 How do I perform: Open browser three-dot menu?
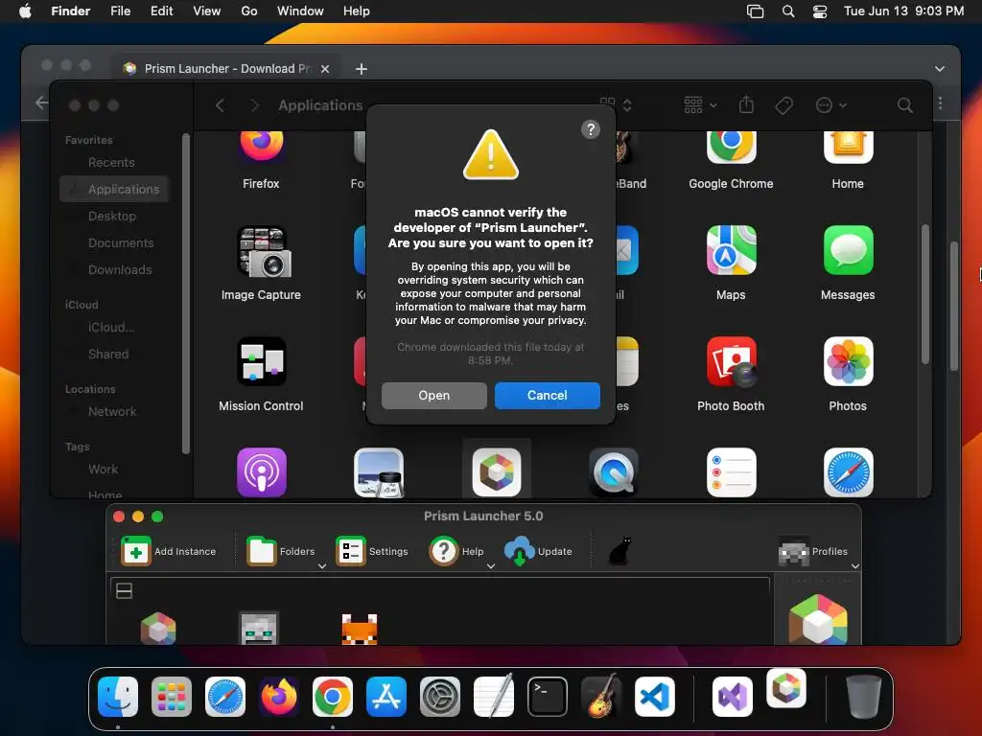(x=940, y=103)
